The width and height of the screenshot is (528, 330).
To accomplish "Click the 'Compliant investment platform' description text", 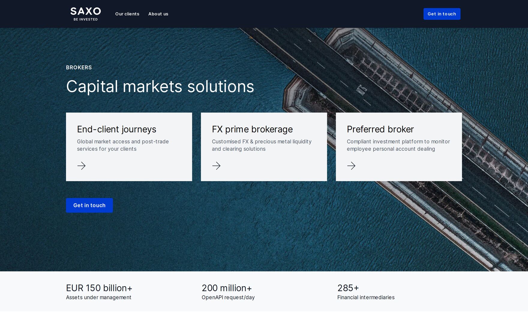I will coord(398,145).
